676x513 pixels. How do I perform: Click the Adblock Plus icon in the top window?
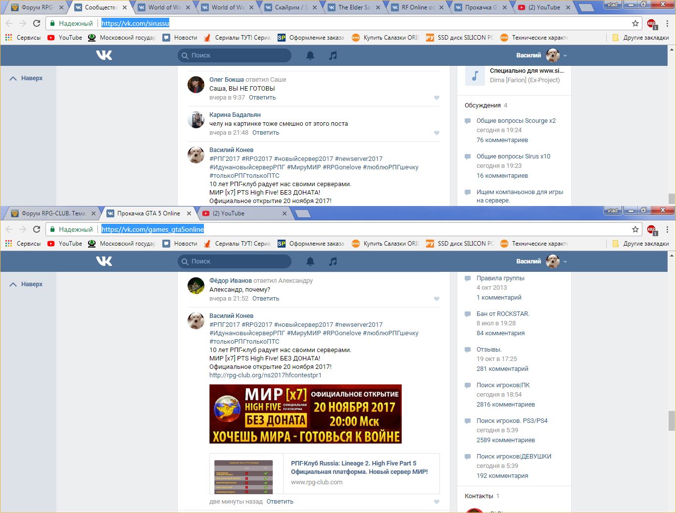coord(651,24)
